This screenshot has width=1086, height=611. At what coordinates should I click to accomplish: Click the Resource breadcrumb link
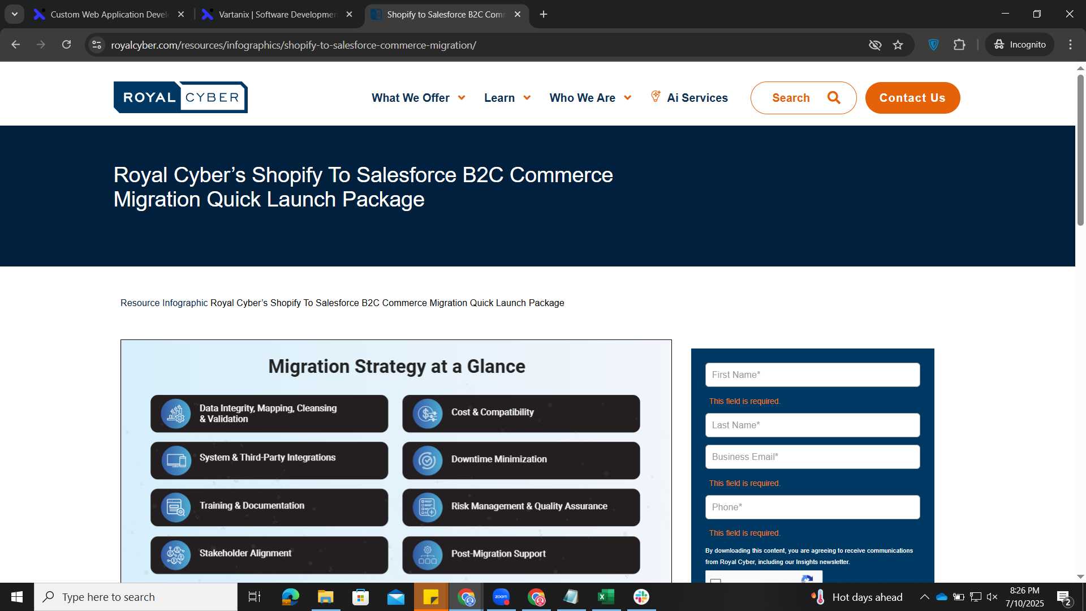pos(140,303)
